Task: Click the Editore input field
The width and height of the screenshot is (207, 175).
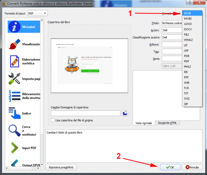Action: pyautogui.click(x=172, y=44)
